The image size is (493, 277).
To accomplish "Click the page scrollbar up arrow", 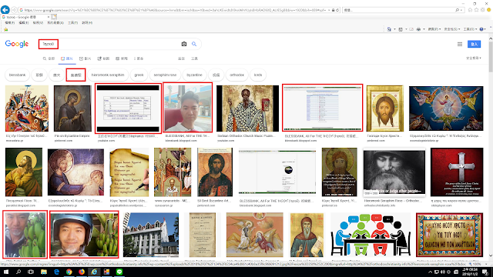I will click(491, 38).
